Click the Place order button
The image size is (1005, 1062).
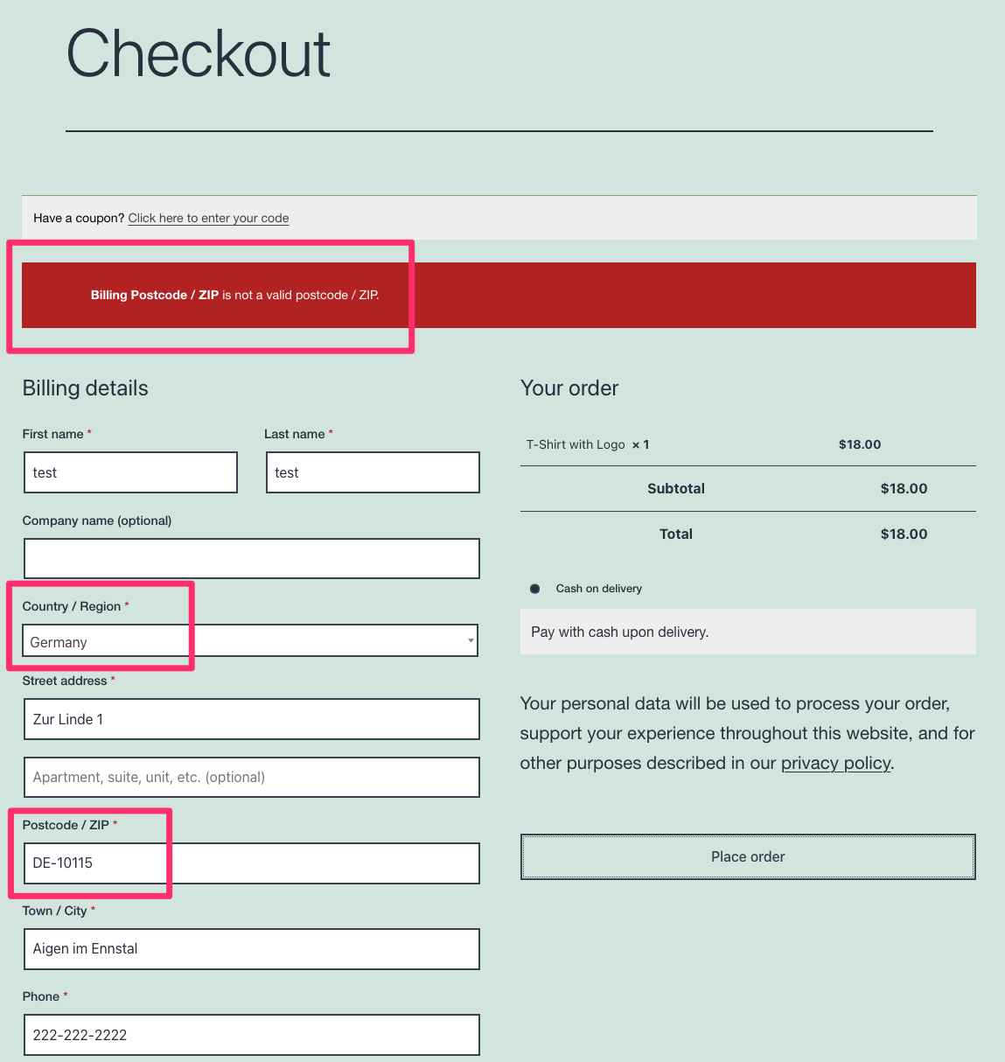748,856
